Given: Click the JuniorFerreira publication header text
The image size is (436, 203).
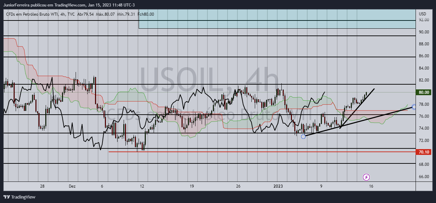Looking at the screenshot, I should (70, 5).
